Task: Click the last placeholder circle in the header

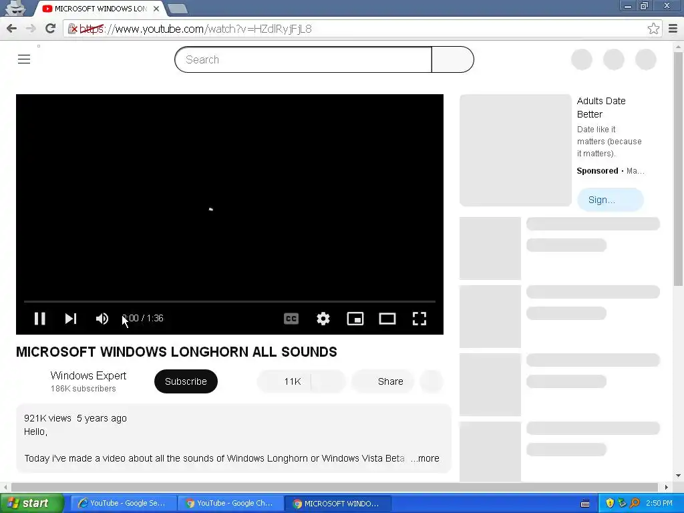Action: [646, 59]
